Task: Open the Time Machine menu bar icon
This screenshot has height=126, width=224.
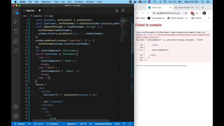Action: [155, 2]
